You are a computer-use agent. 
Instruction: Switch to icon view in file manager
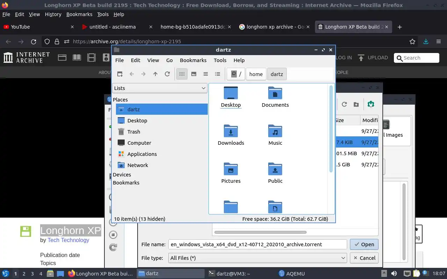tap(182, 74)
